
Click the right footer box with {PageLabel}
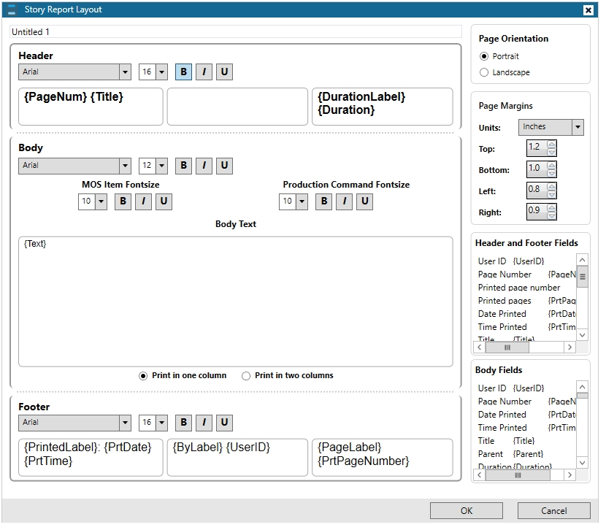coord(383,458)
